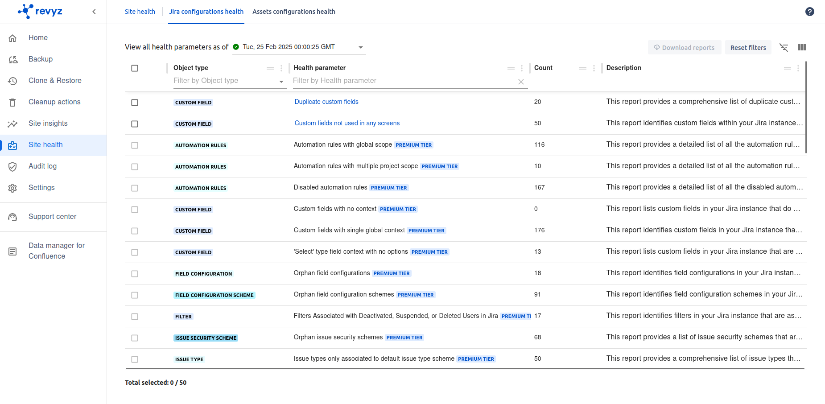Switch to the Site health tab
Image resolution: width=825 pixels, height=404 pixels.
(140, 12)
